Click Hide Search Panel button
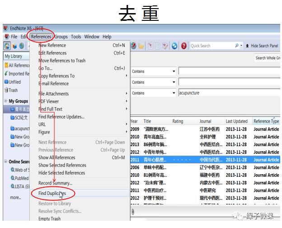Viewport: 282px width, 228px height. point(262,46)
